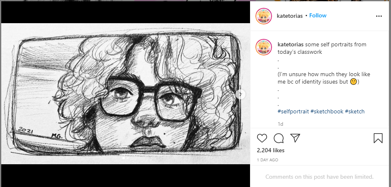391x187 pixels.
Task: Open the #sketch hashtag
Action: pos(355,111)
